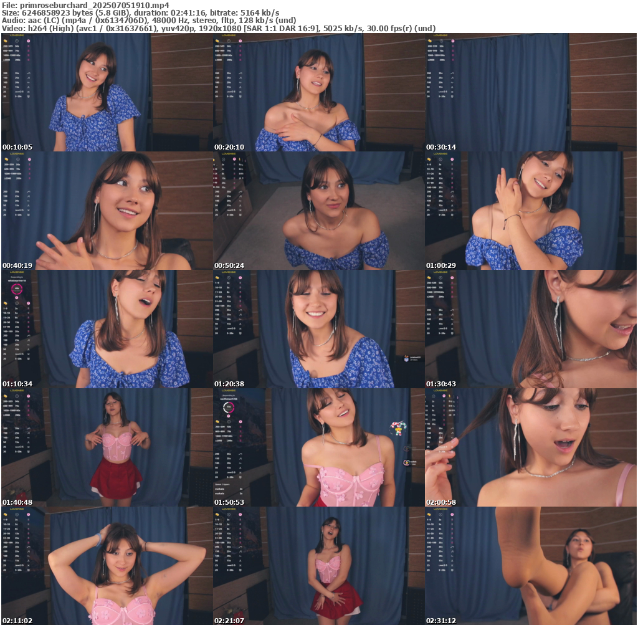Open the thumbnail labeled 00:30:14
638x625 pixels.
530,92
